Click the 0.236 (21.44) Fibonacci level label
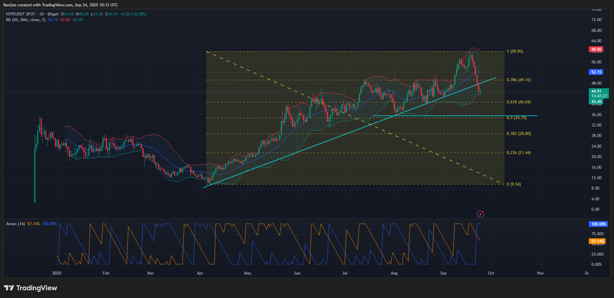Screen dimensions: 614x298 tap(519, 153)
